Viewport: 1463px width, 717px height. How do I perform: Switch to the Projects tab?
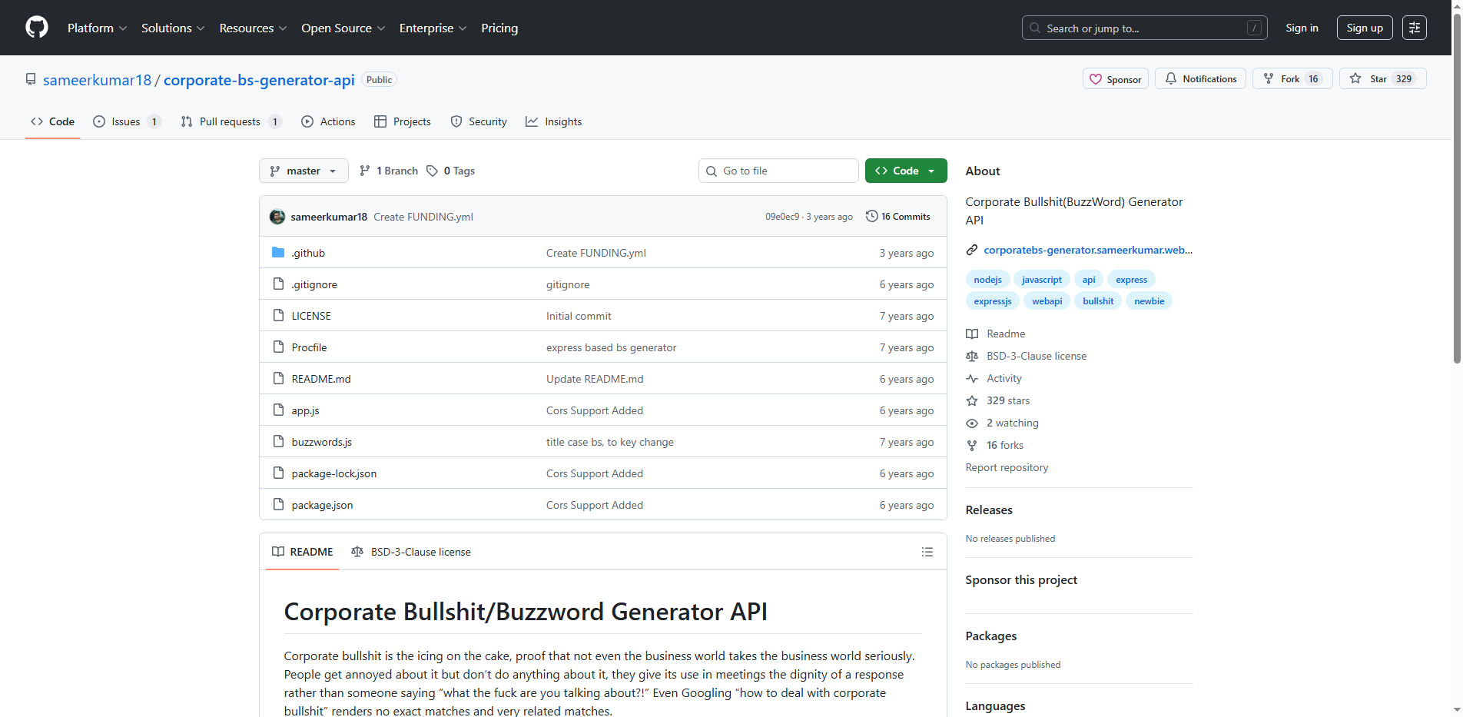pos(402,121)
